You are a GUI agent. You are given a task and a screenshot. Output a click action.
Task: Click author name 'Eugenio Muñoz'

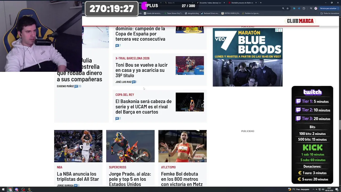65,86
